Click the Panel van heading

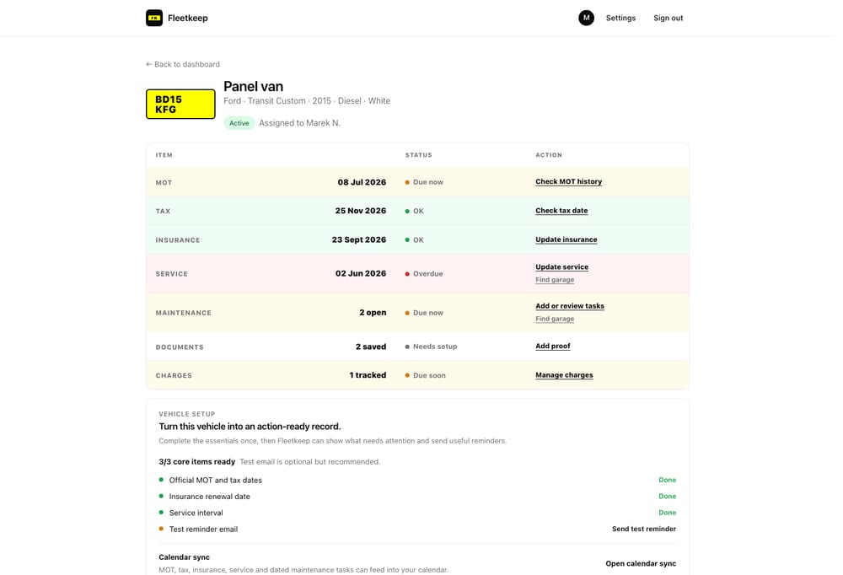pos(253,86)
